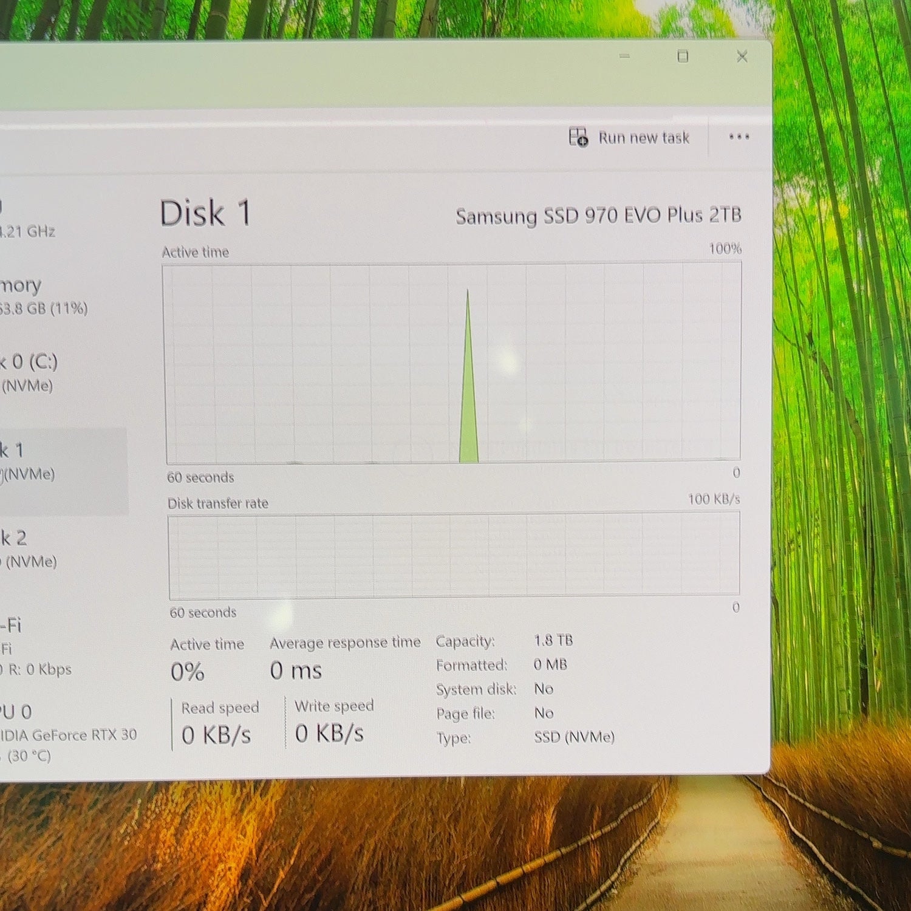Click the System disk value No
Image resolution: width=911 pixels, height=911 pixels.
pyautogui.click(x=544, y=689)
